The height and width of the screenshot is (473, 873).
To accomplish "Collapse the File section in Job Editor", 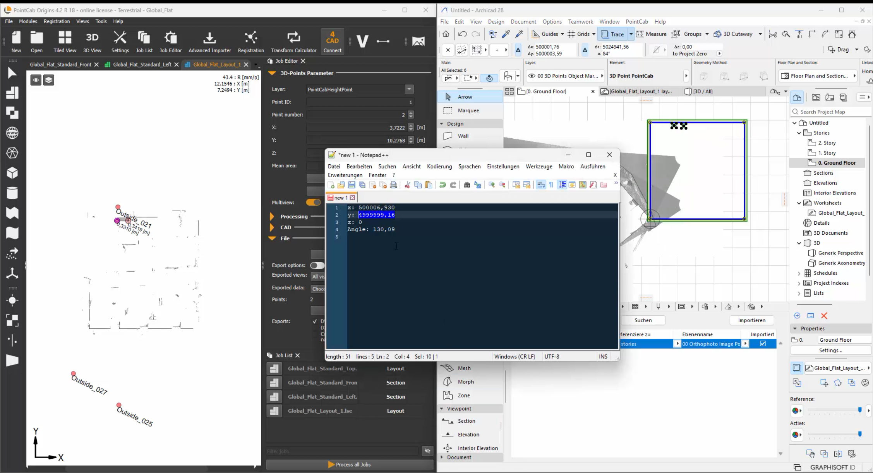I will [x=272, y=238].
